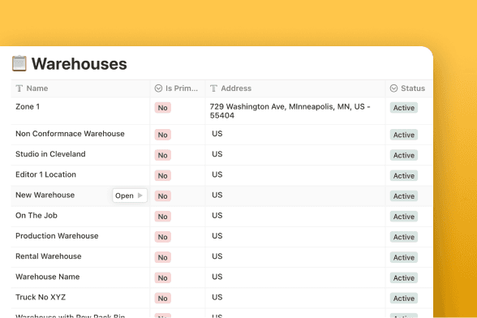This screenshot has width=477, height=318.
Task: Open the Status column header menu
Action: (x=409, y=88)
